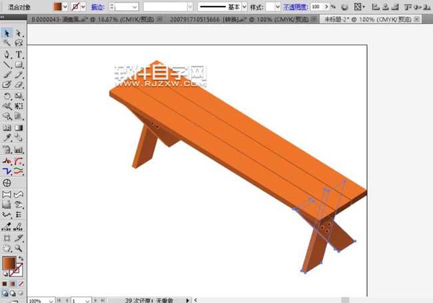Select the Zoom magnifier tool

(19, 248)
